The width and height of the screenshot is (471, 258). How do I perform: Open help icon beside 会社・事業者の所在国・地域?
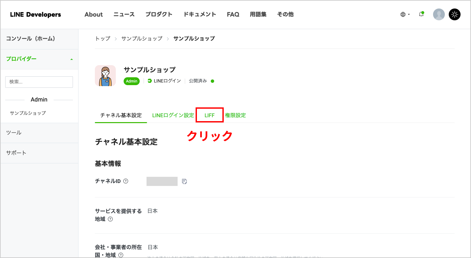coord(121,255)
